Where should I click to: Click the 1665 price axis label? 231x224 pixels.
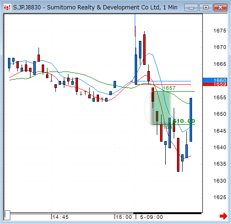pos(220,64)
